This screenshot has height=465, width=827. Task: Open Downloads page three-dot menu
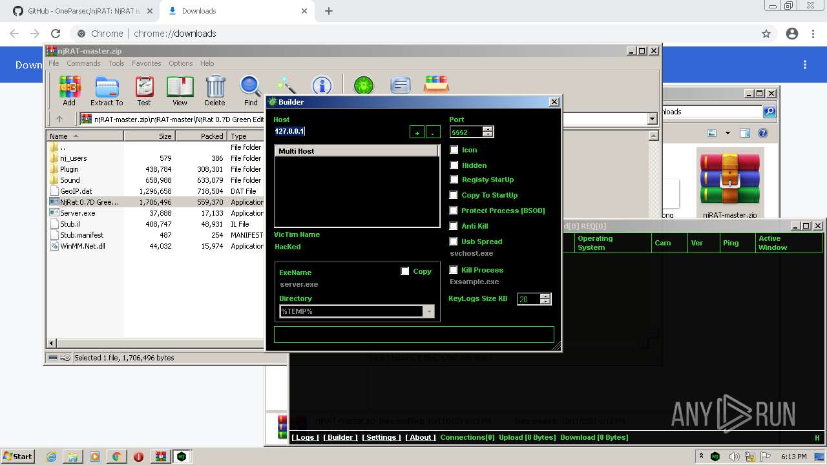tap(805, 65)
